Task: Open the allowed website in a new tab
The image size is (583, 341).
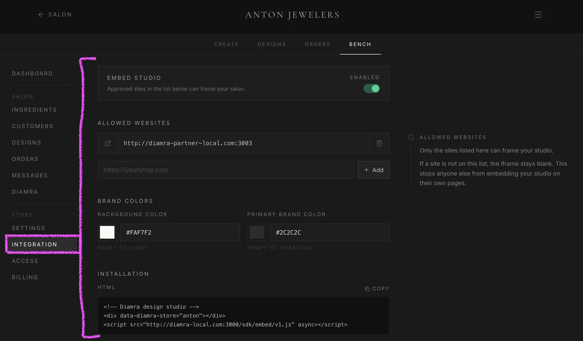Action: click(108, 143)
